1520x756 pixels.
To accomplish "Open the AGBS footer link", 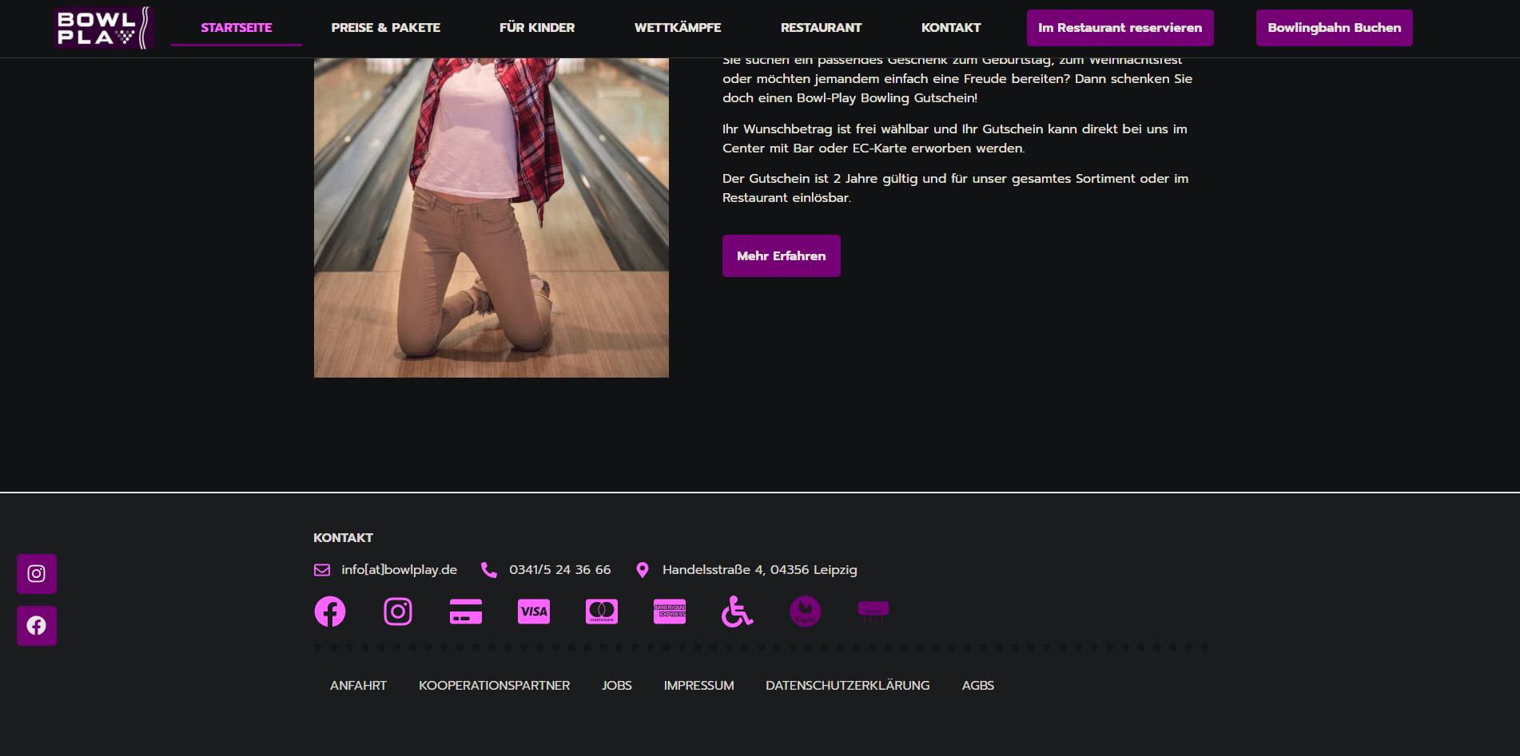I will (978, 686).
